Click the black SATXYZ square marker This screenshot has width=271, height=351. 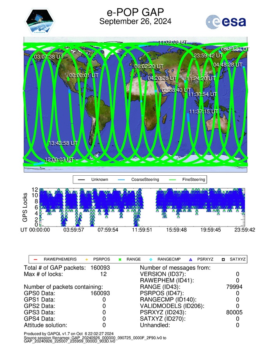coord(223,259)
